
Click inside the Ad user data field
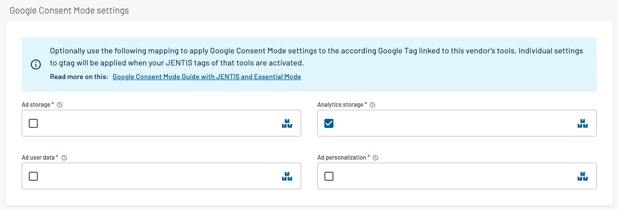click(x=161, y=176)
